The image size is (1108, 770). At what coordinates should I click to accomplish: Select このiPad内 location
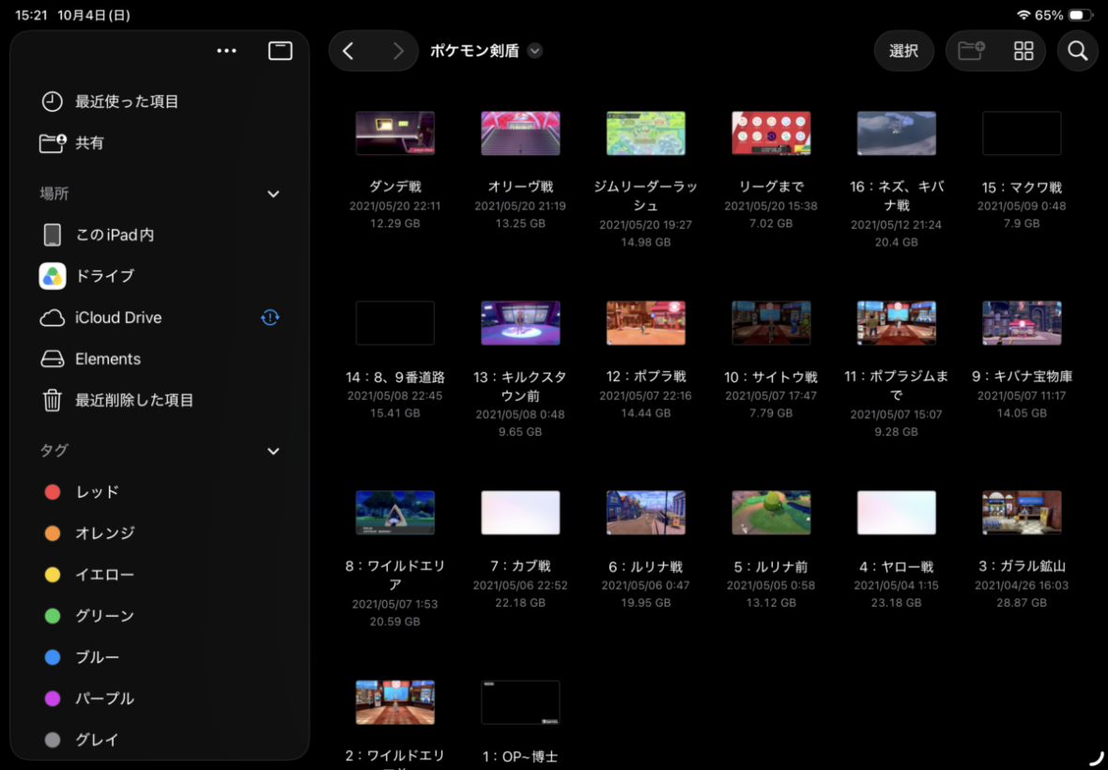(x=160, y=235)
